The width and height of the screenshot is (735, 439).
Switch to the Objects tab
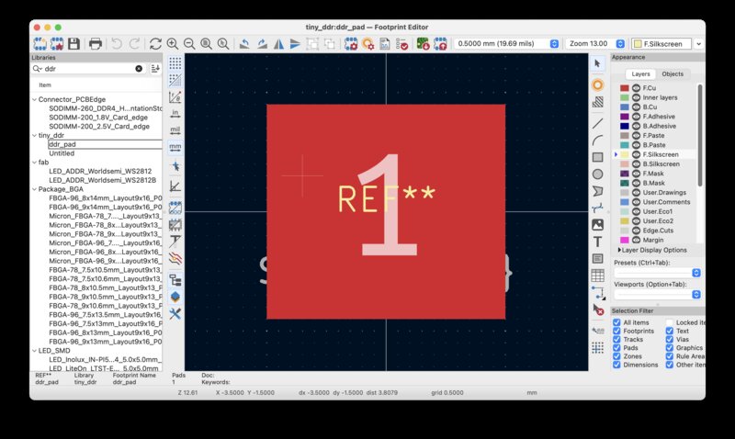pos(672,73)
